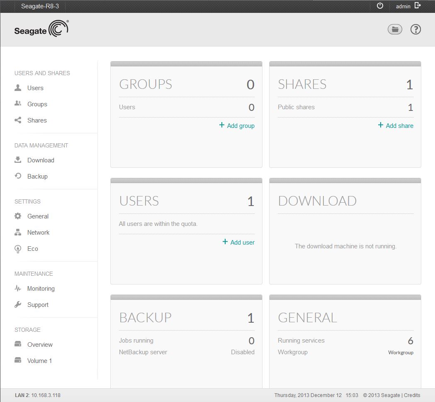Click the DOWNLOAD card heading
The image size is (435, 402).
coord(317,201)
